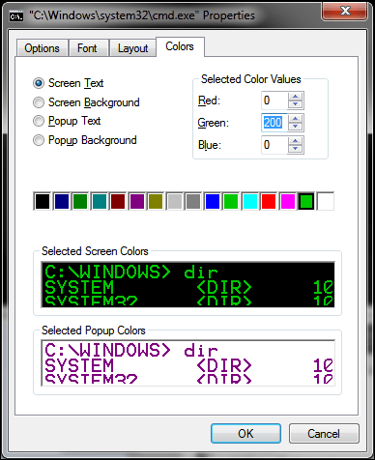375x460 pixels.
Task: Pick the bright blue color swatch
Action: (x=213, y=201)
